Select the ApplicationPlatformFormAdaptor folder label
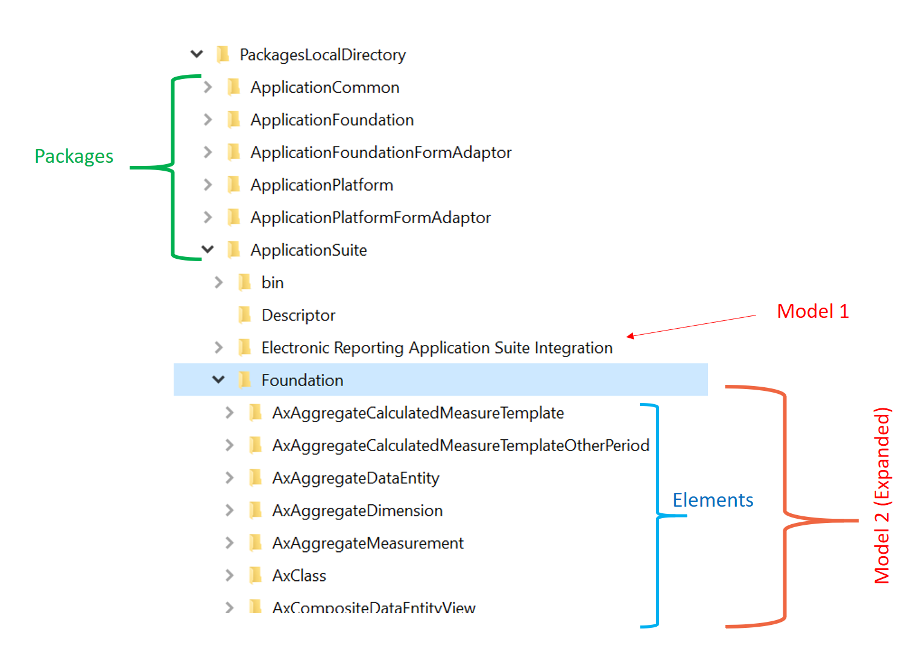This screenshot has height=646, width=922. [x=370, y=218]
